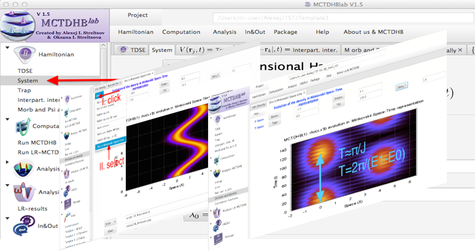This screenshot has width=475, height=252.
Task: Open the In&Out menu in main menu bar
Action: [x=255, y=32]
